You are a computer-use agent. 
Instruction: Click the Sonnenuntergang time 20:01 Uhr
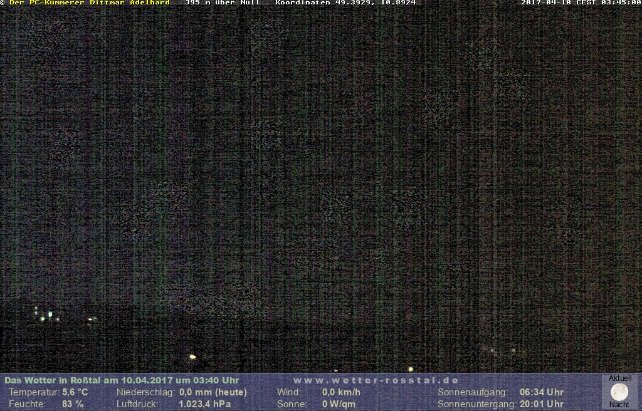click(x=541, y=404)
